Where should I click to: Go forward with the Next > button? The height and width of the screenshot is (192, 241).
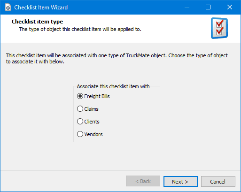(x=180, y=182)
